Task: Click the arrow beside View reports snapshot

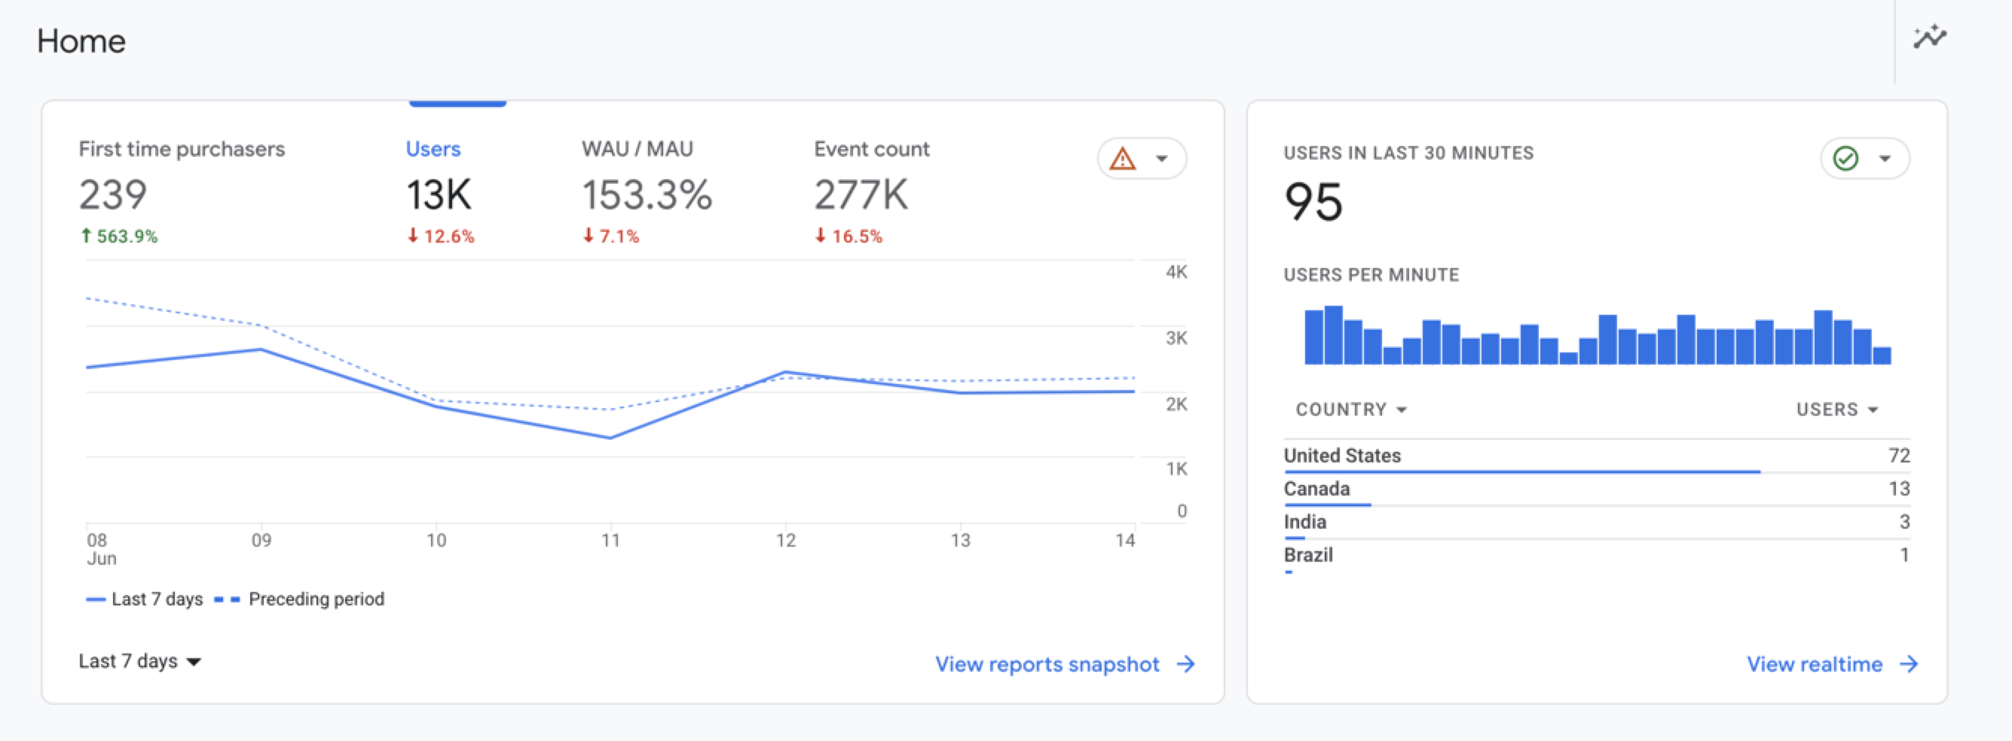Action: click(x=1185, y=663)
